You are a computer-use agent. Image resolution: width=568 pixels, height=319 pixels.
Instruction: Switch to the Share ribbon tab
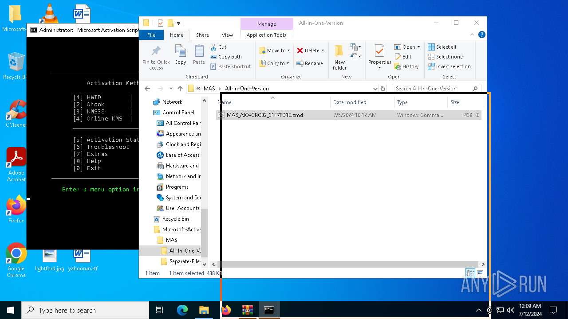click(x=202, y=35)
